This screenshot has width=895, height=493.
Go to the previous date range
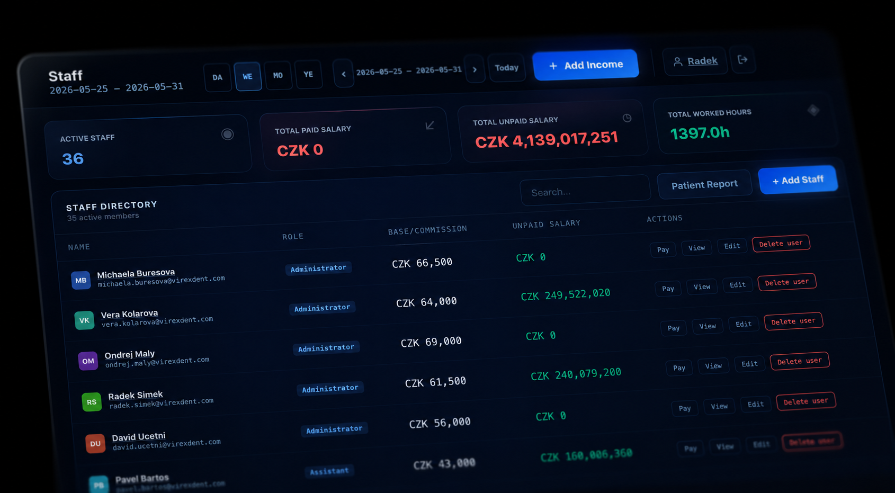click(344, 74)
